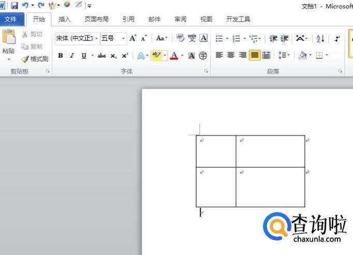The width and height of the screenshot is (353, 255).
Task: Apply Shading paint bucket color
Action: tap(303, 55)
